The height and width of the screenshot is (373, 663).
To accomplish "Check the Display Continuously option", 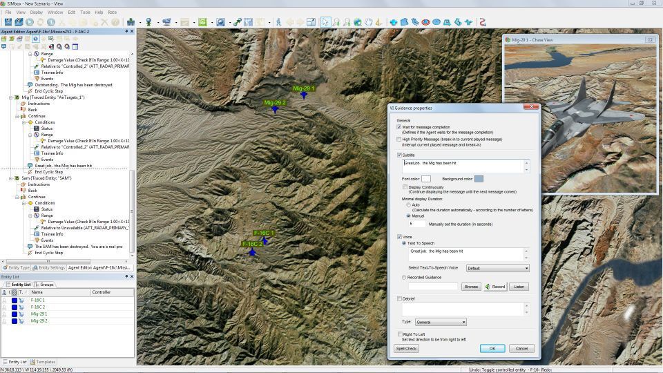I will [x=405, y=186].
